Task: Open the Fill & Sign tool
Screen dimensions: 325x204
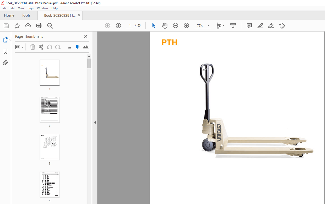Action: click(282, 25)
